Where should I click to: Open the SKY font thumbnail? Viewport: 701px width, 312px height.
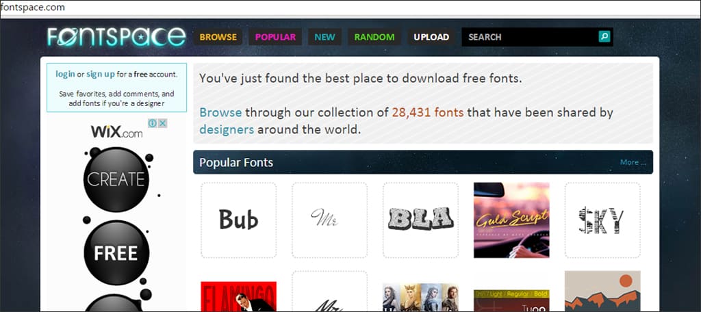point(602,220)
